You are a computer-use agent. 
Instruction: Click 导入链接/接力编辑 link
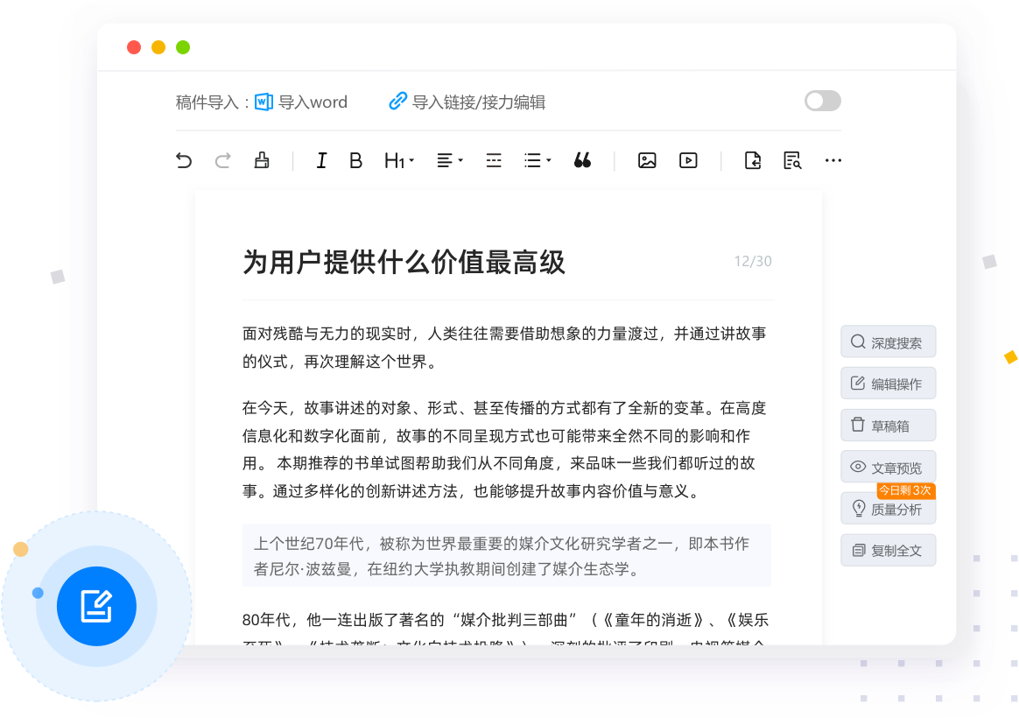(x=467, y=102)
